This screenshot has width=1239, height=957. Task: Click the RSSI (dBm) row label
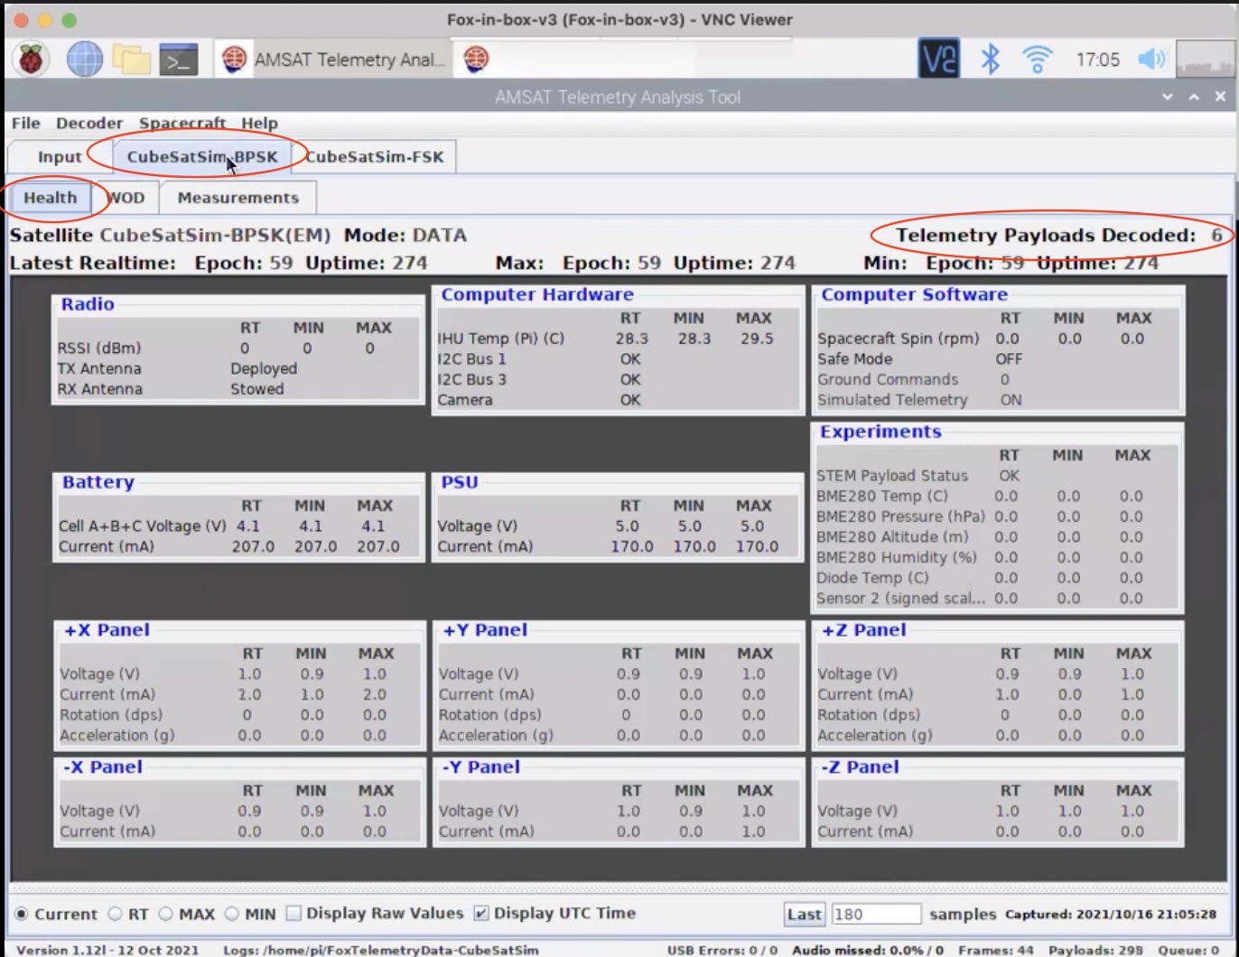99,348
